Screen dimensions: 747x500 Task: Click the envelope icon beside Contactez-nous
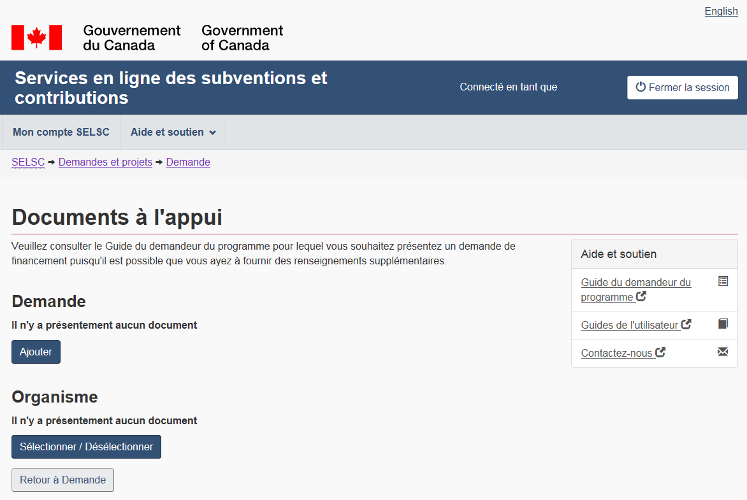[723, 352]
